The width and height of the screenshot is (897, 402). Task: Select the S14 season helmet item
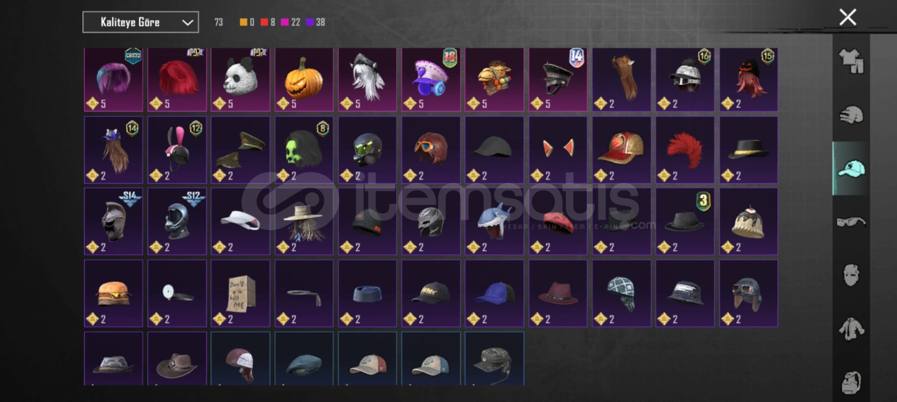pos(114,221)
